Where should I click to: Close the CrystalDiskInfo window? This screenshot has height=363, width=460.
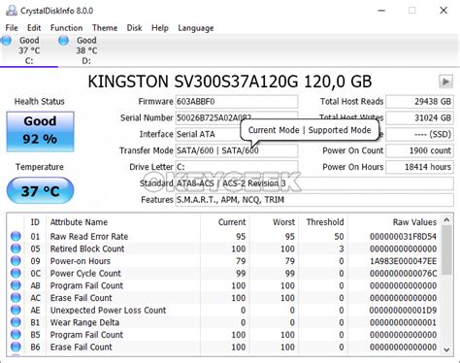pos(444,11)
